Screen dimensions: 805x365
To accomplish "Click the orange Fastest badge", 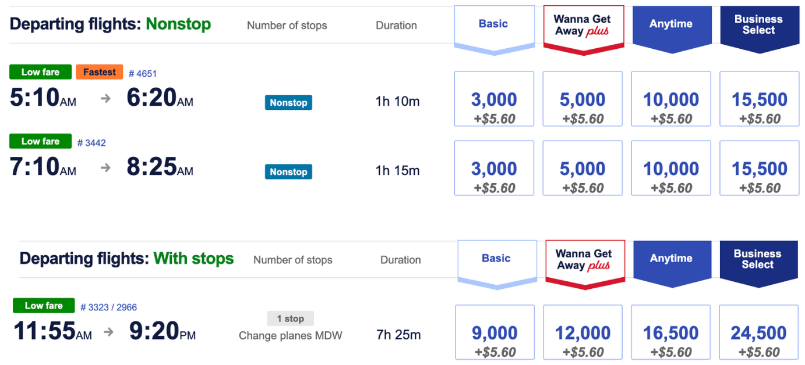I will [100, 72].
